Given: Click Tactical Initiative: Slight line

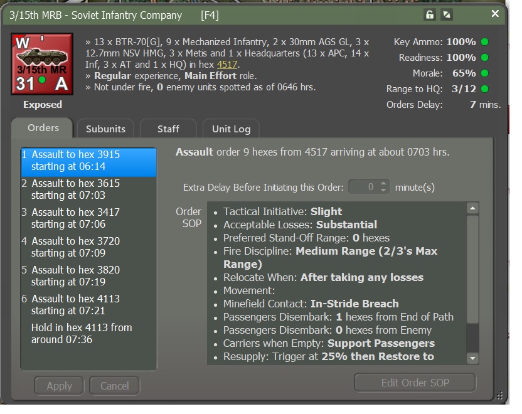Looking at the screenshot, I should coord(282,211).
